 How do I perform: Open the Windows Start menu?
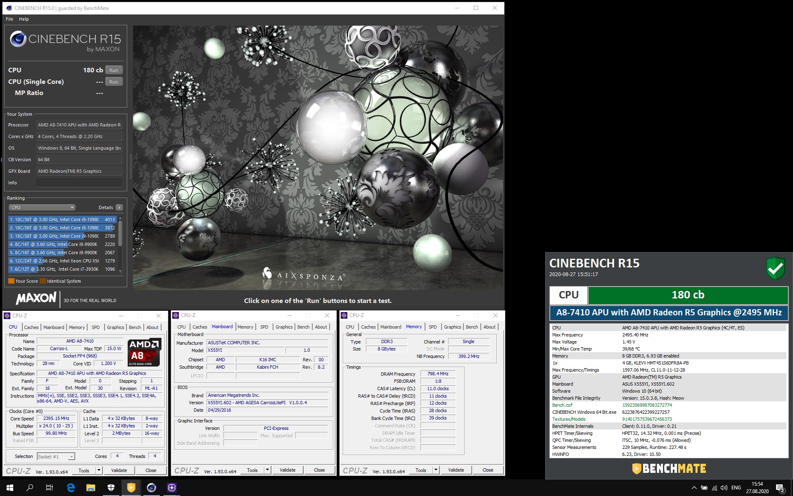click(10, 488)
